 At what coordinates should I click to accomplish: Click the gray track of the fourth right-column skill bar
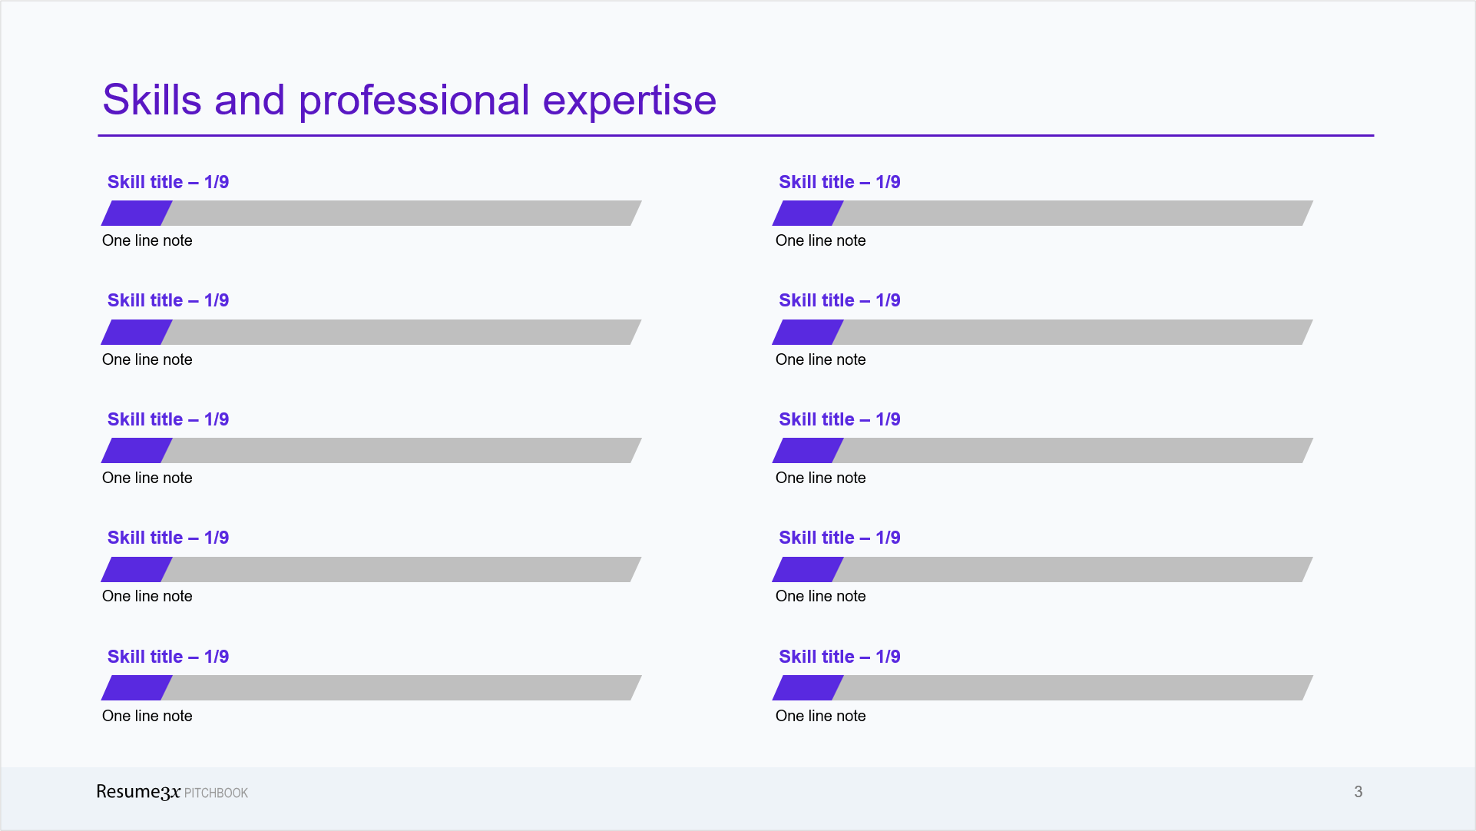[x=1075, y=570]
